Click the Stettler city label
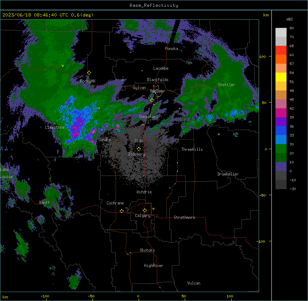Viewport: 308px width, 301px height. tap(227, 85)
